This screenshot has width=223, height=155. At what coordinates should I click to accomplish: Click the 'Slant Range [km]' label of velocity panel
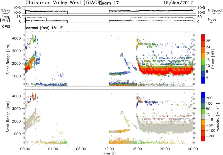(x=8, y=117)
